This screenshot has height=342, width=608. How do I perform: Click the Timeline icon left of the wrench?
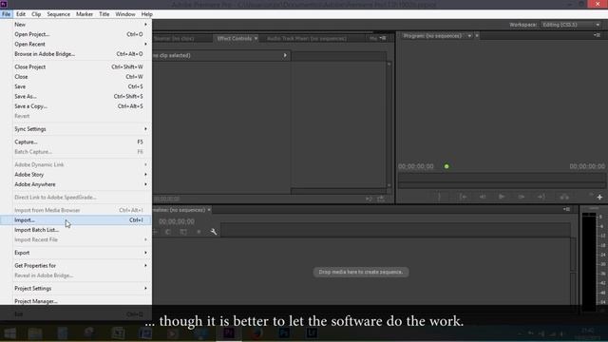[x=199, y=232]
